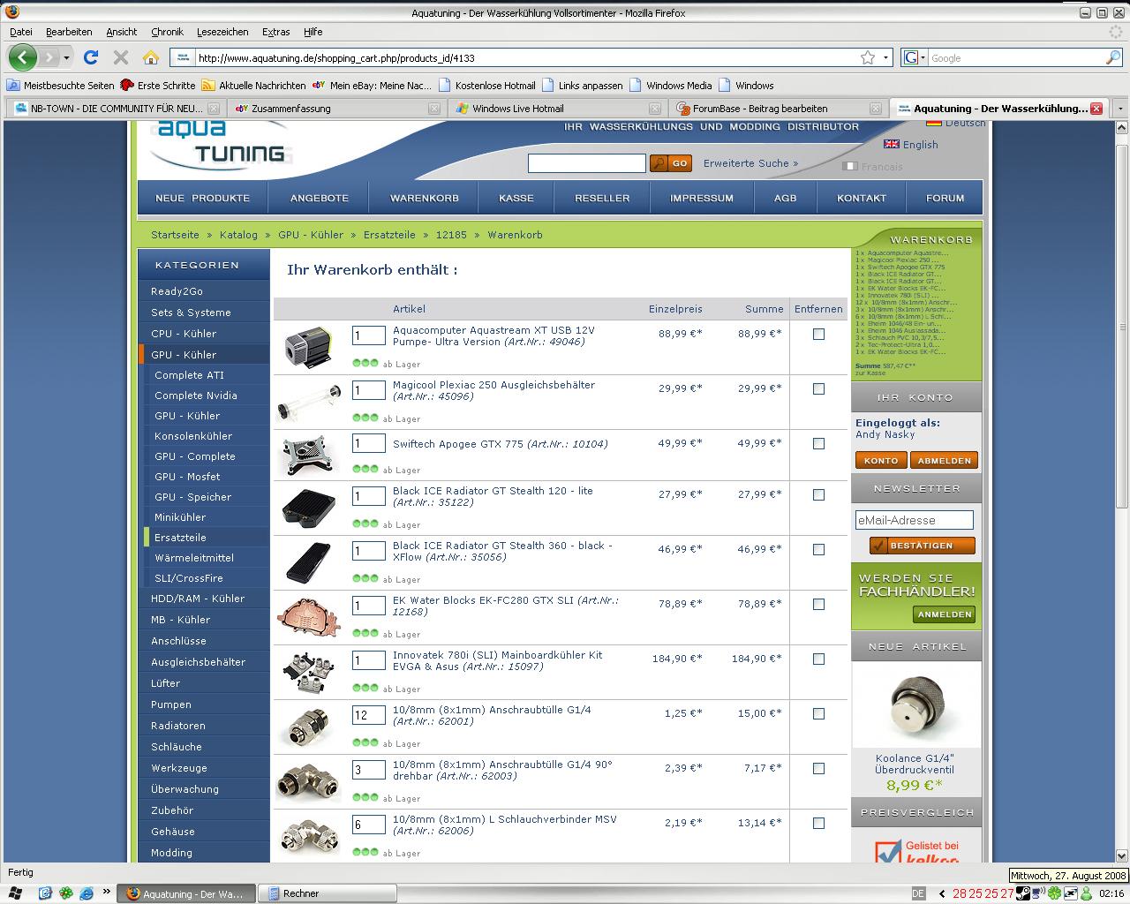Expand the URL bar dropdown arrow
1130x904 pixels.
[885, 57]
